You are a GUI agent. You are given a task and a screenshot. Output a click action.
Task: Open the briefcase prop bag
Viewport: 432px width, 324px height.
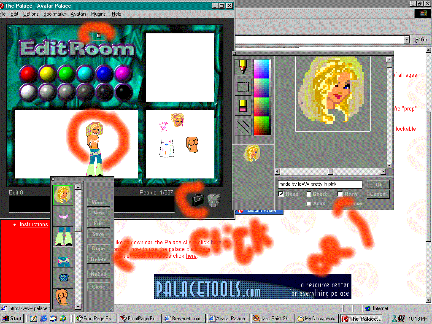[x=198, y=200]
